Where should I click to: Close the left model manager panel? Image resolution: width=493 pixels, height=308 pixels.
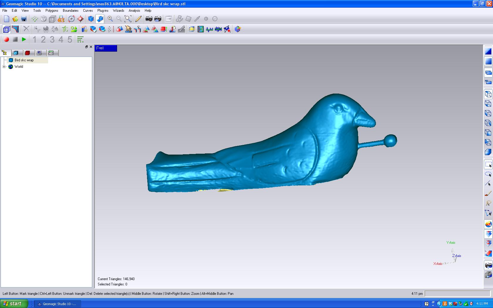91,47
